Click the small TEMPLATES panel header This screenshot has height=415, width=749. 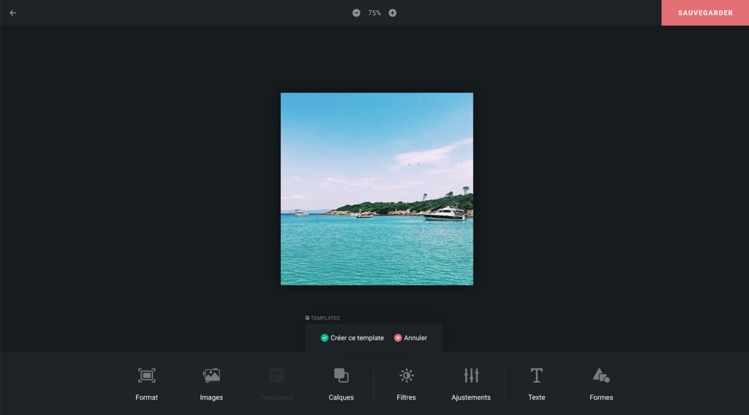point(323,318)
